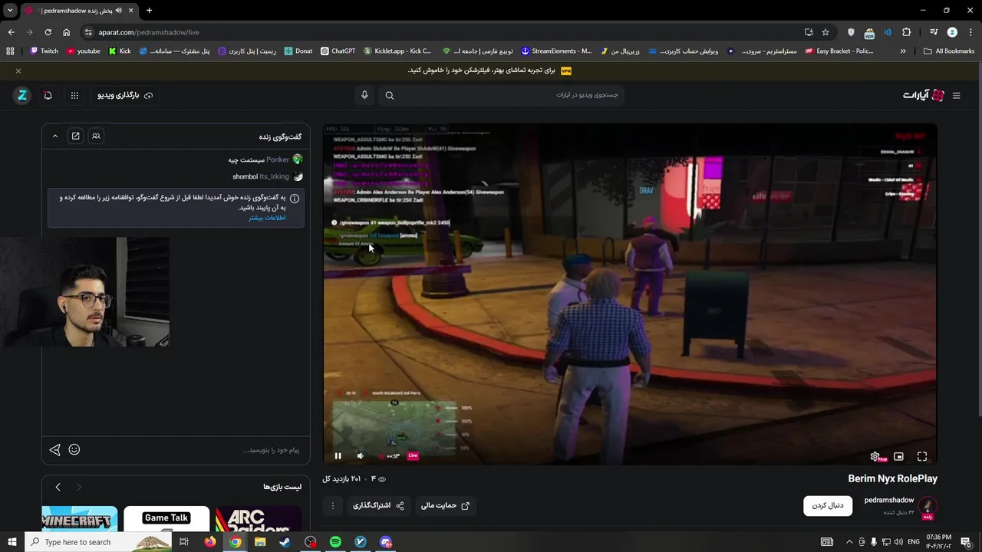Image resolution: width=982 pixels, height=552 pixels.
Task: Click the address bar URL
Action: 149,32
